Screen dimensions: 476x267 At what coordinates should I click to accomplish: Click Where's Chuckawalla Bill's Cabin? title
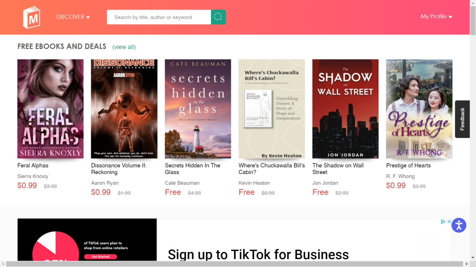[271, 169]
